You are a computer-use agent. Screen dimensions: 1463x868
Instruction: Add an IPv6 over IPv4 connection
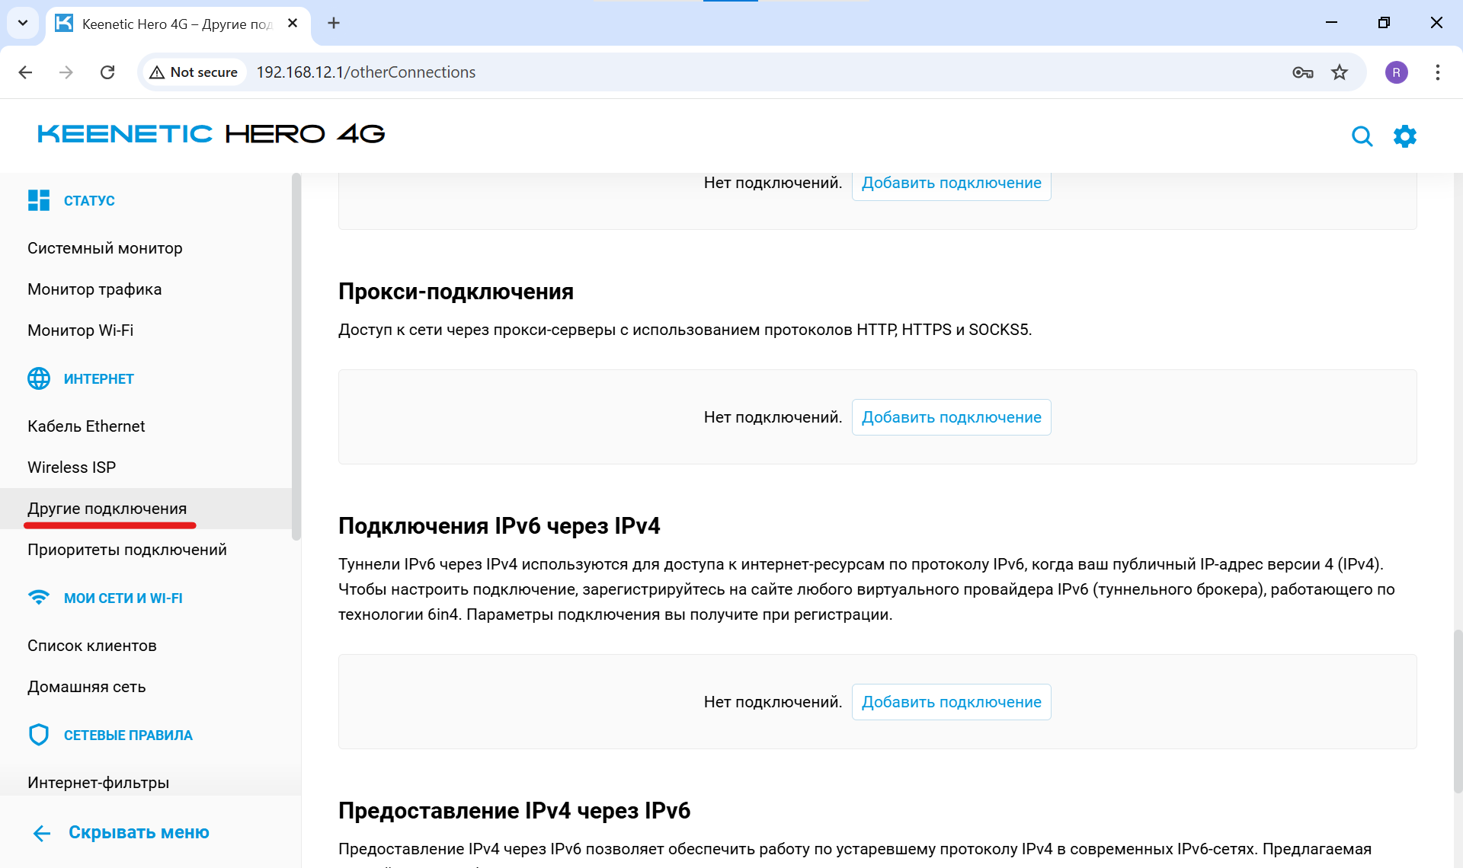951,701
